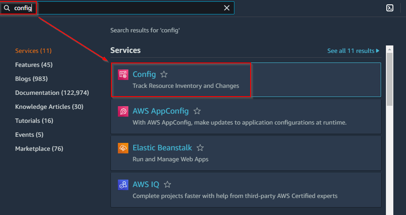Select Marketplace (76) category

tap(39, 149)
